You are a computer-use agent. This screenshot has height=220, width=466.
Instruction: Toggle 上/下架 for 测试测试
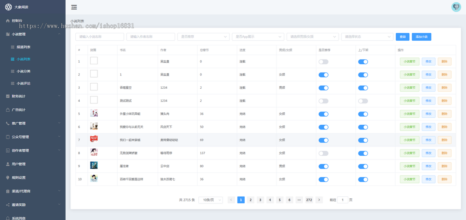pos(363,101)
